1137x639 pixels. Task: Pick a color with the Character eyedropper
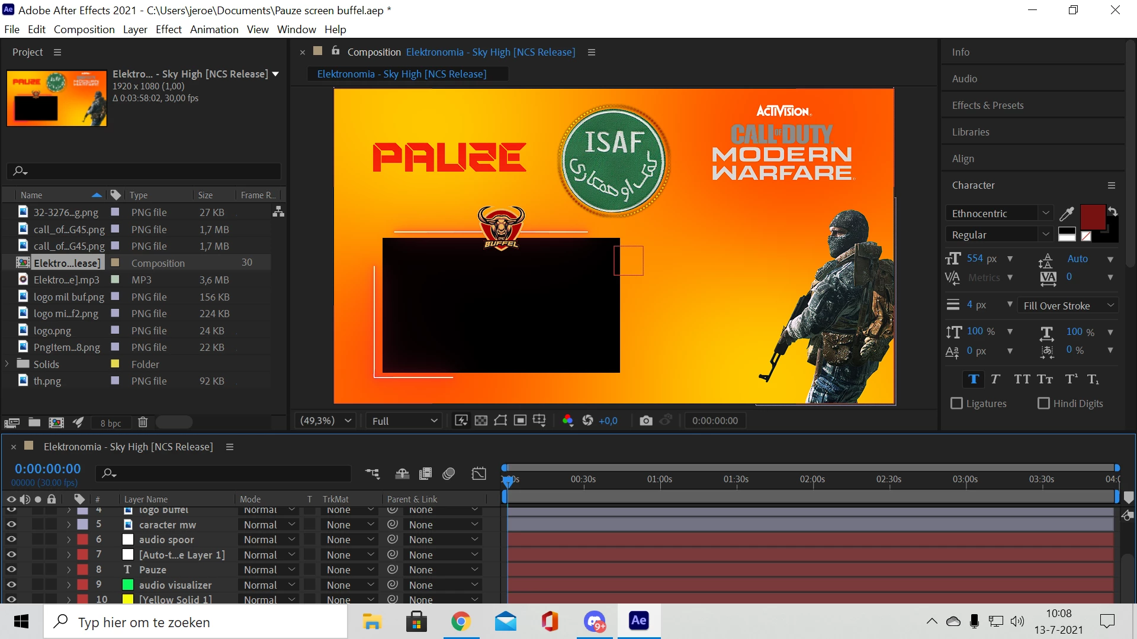tap(1067, 214)
